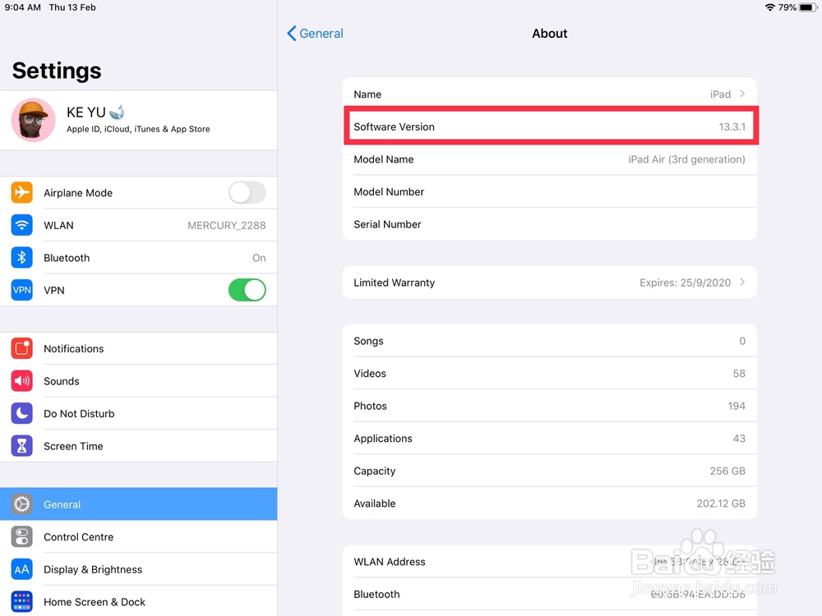Tap the Videos row

[550, 373]
